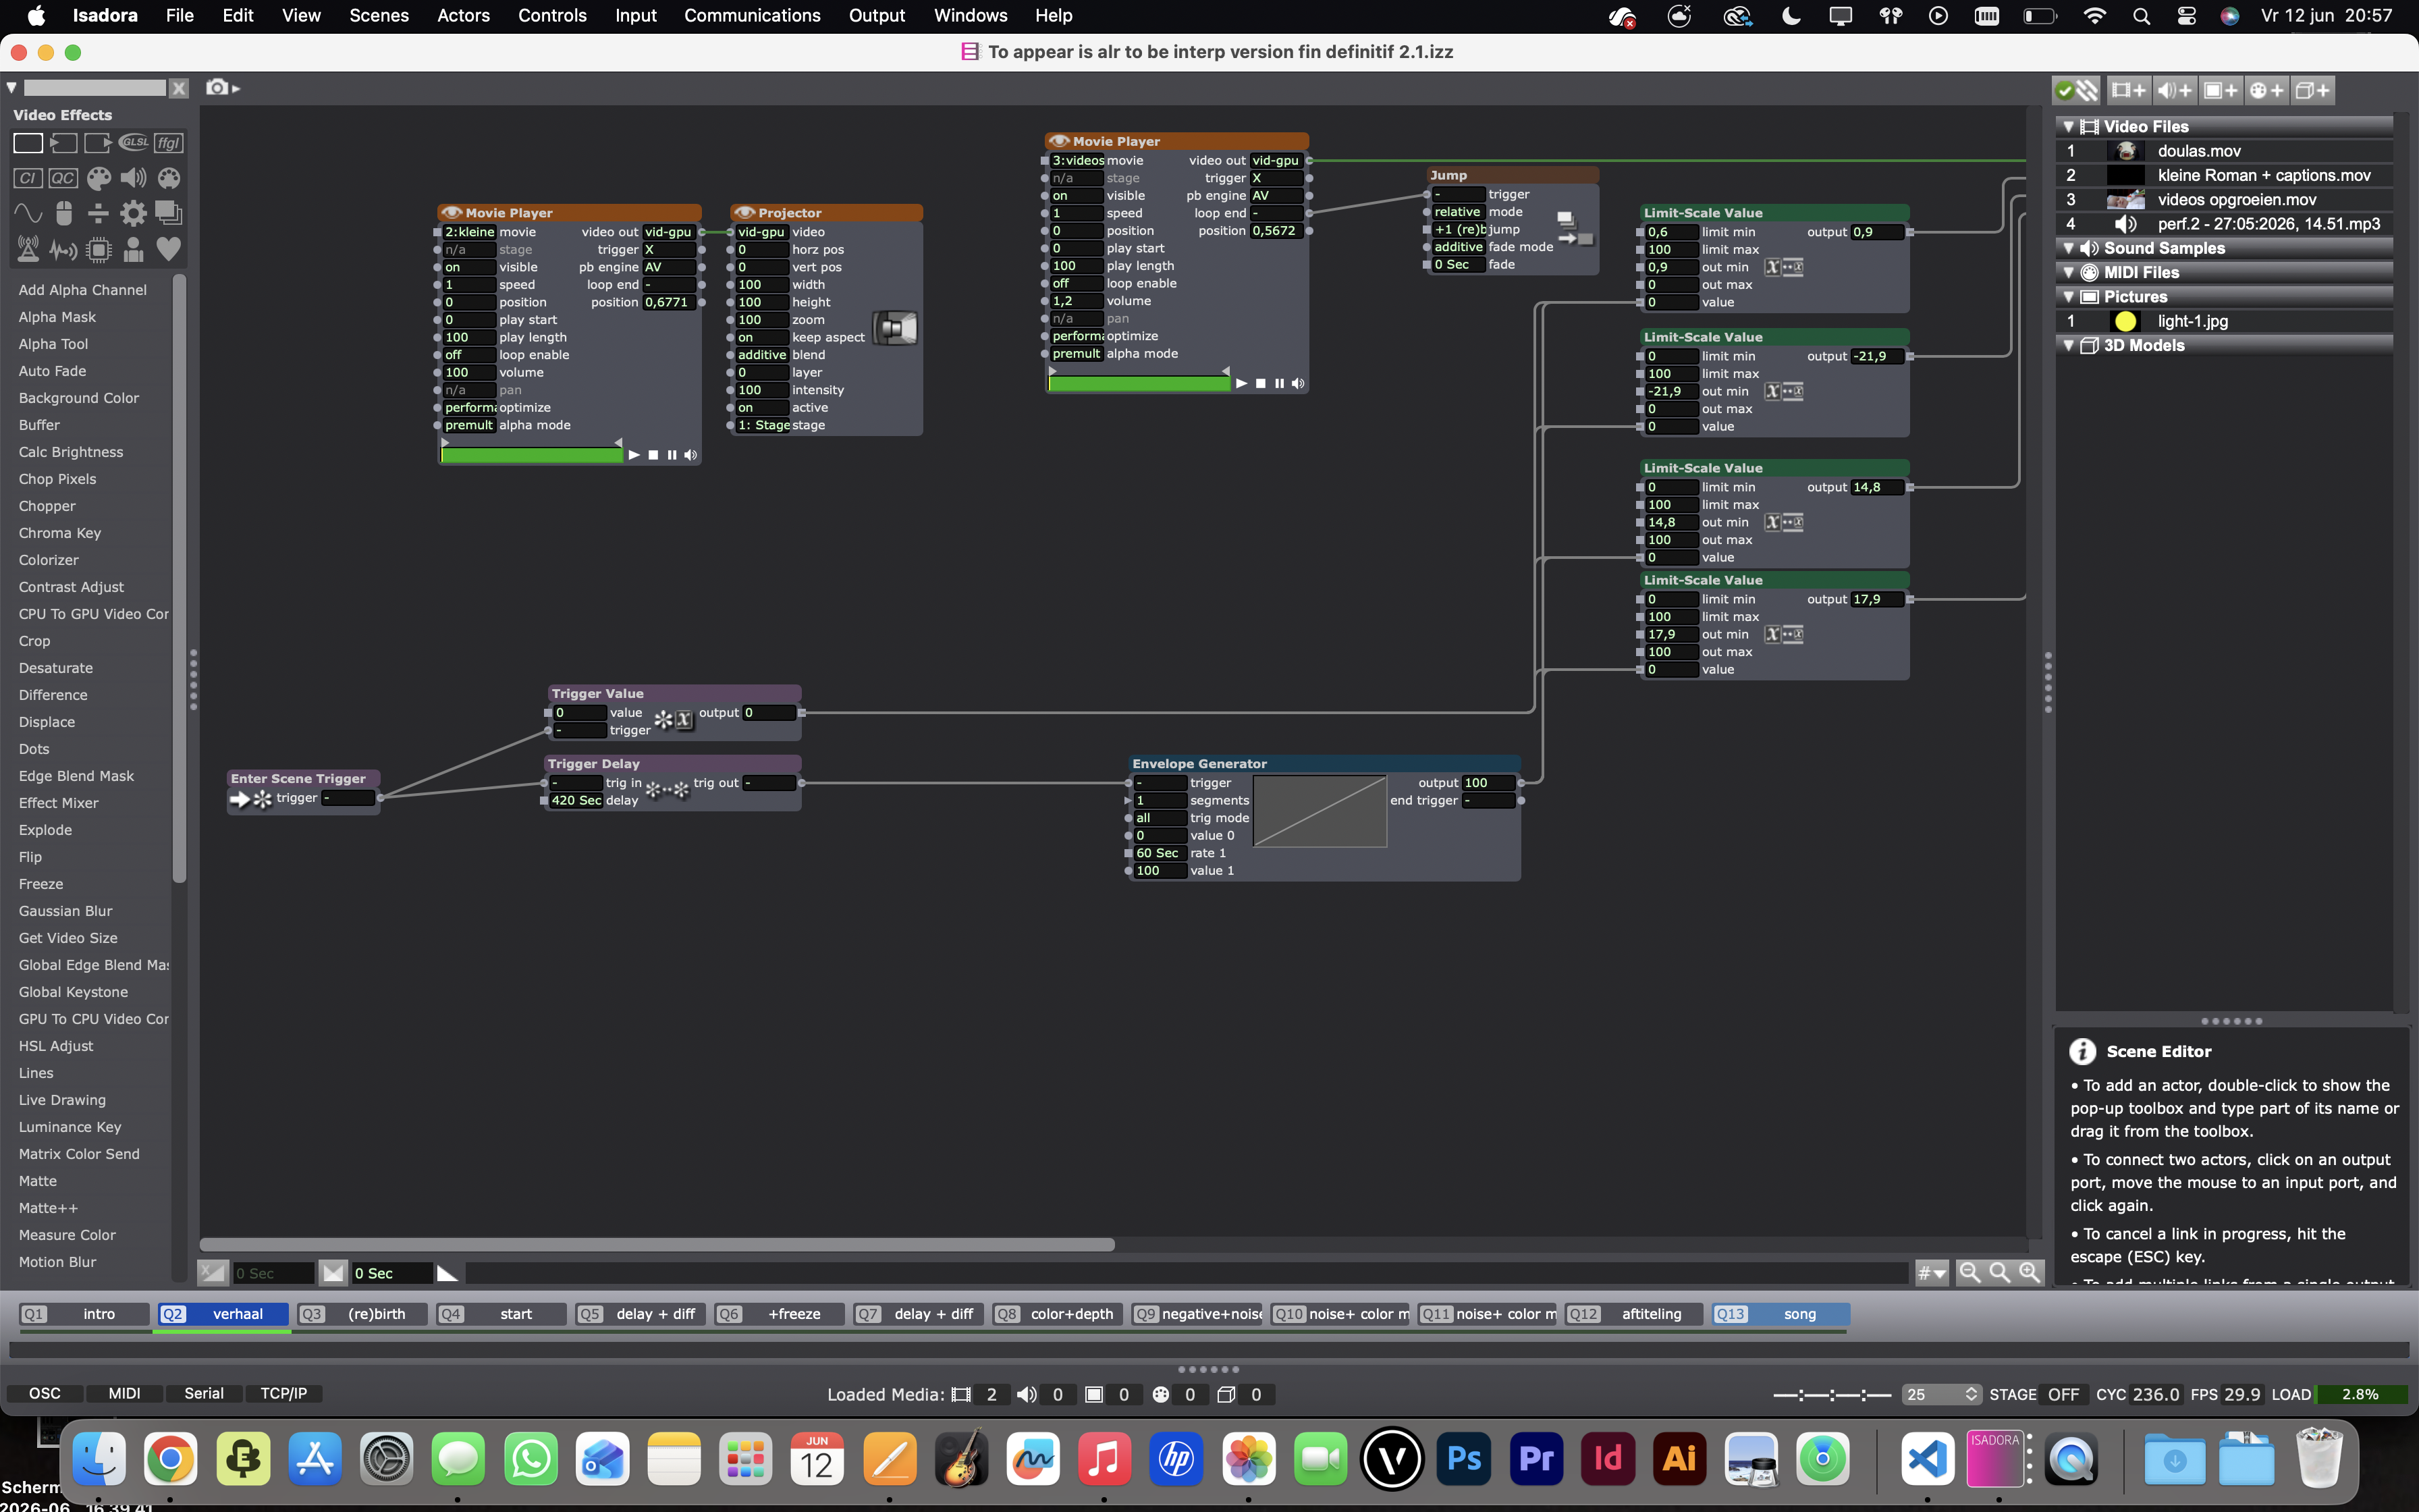Image resolution: width=2419 pixels, height=1512 pixels.
Task: Open the Communications menu
Action: [x=752, y=16]
